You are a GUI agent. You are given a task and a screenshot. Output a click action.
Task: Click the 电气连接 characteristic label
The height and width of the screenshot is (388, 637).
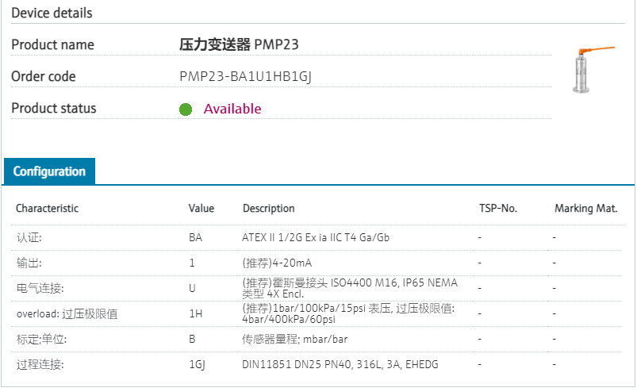(x=40, y=288)
